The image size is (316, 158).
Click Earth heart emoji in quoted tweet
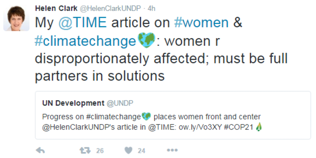coord(146,116)
